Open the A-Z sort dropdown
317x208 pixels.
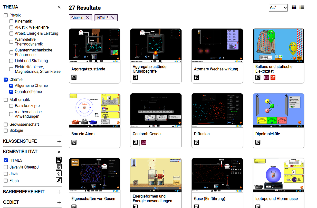[x=278, y=8]
